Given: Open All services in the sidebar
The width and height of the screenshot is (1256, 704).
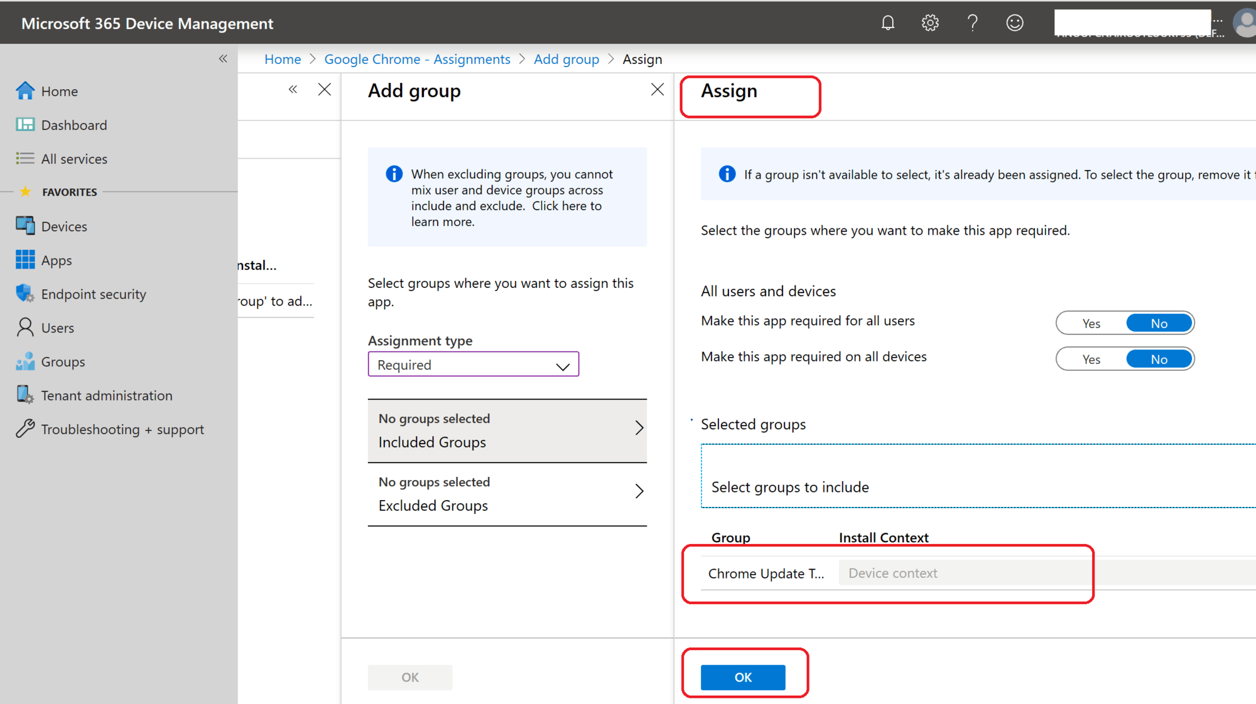Looking at the screenshot, I should [74, 159].
